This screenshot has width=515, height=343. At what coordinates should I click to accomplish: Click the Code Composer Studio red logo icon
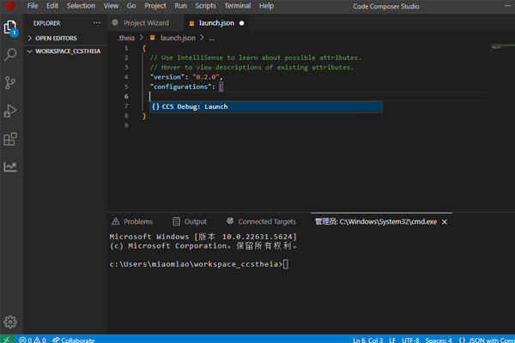click(10, 6)
